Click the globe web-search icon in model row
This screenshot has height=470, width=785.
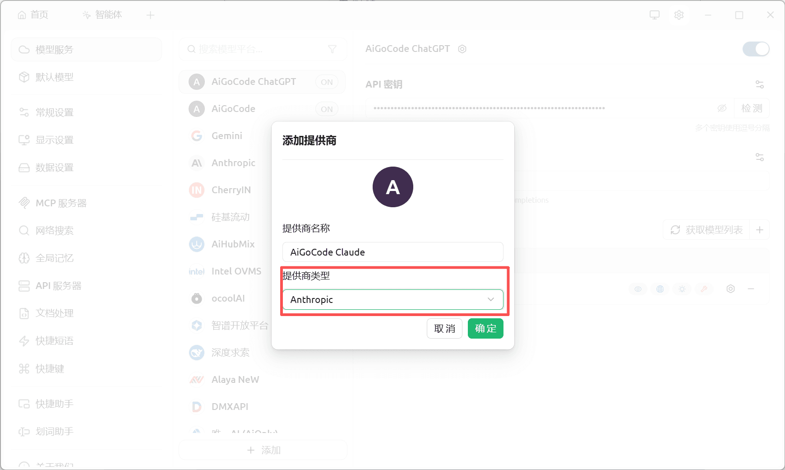[660, 289]
